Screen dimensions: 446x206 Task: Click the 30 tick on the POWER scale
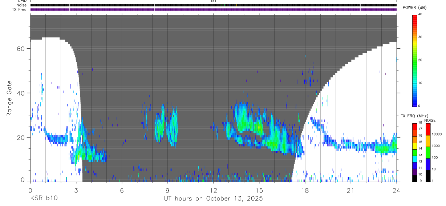[420, 37]
